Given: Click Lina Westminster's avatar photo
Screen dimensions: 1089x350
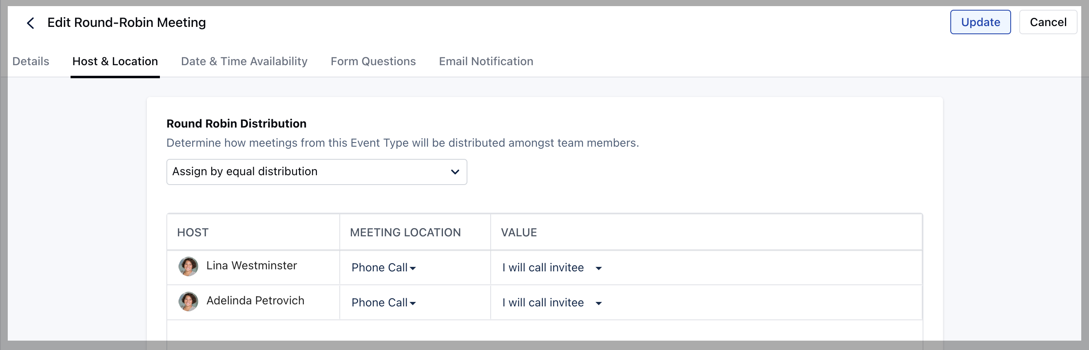Looking at the screenshot, I should coord(188,266).
